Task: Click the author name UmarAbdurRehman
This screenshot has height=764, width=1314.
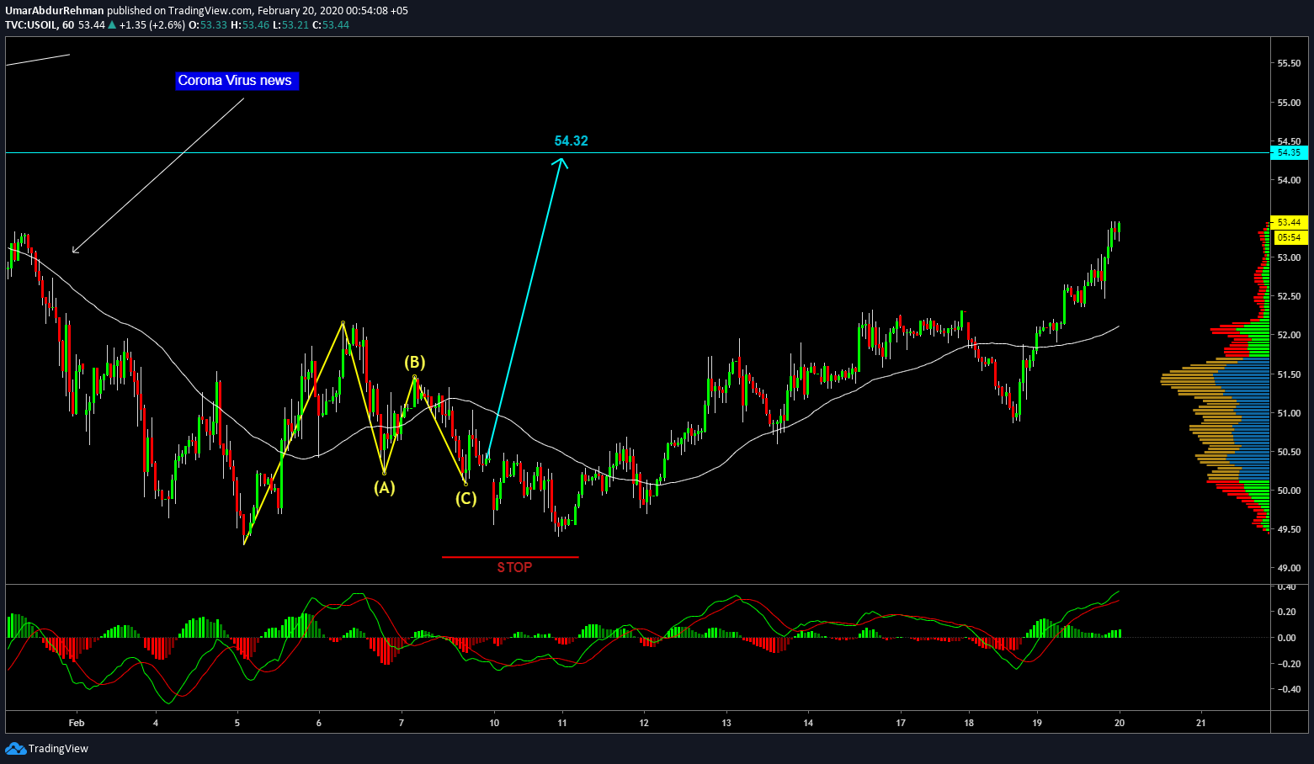Action: point(55,11)
